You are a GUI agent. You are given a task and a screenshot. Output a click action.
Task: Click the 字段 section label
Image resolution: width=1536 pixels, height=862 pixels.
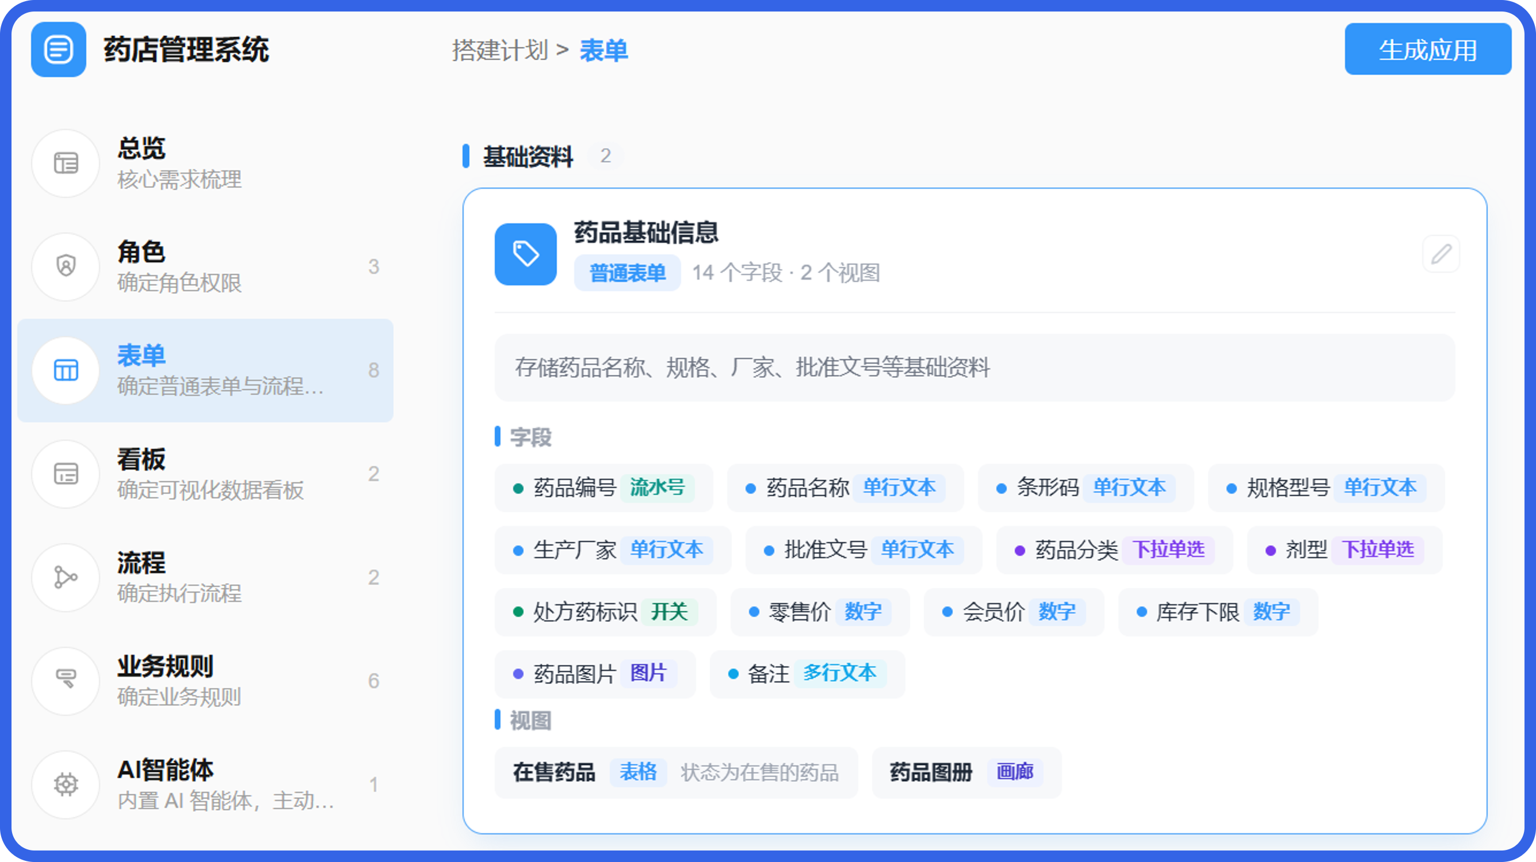(530, 437)
